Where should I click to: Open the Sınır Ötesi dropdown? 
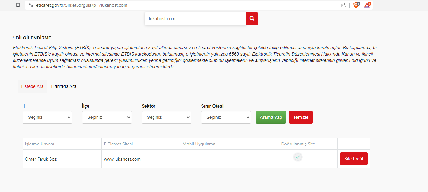pyautogui.click(x=226, y=117)
